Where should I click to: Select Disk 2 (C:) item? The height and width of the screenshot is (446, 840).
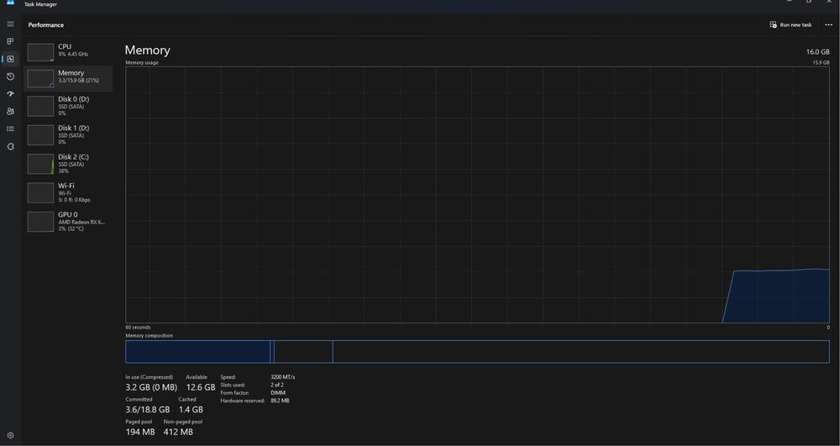coord(68,164)
